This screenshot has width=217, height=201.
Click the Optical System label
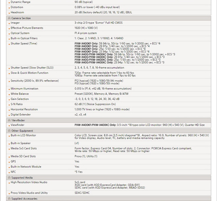click(x=20, y=33)
